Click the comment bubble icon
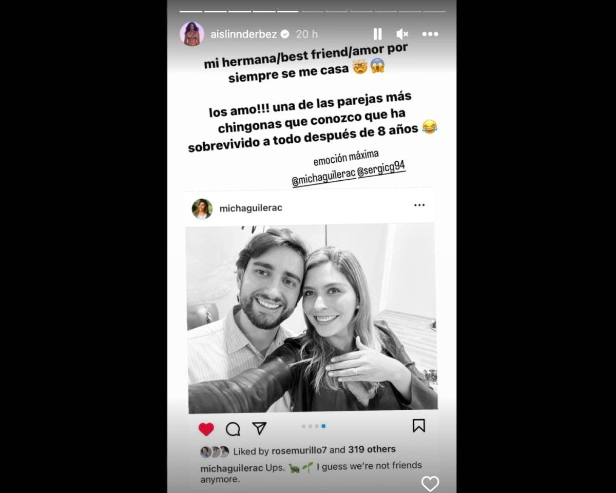Image resolution: width=616 pixels, height=493 pixels. pyautogui.click(x=233, y=429)
